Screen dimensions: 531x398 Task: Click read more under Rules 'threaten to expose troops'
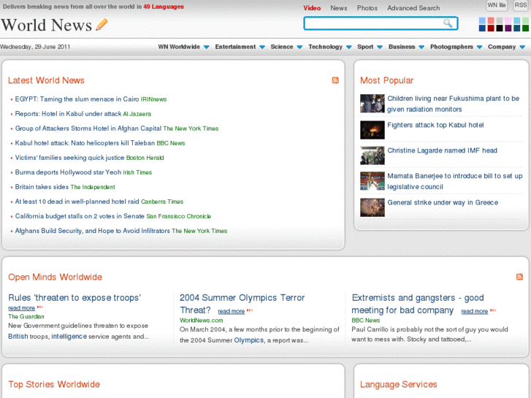coord(21,307)
